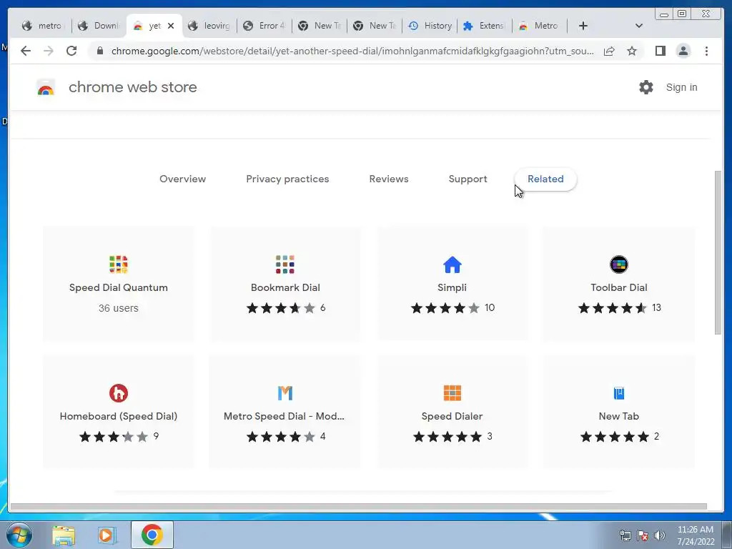The height and width of the screenshot is (549, 732).
Task: Click the Action Center flag tray icon
Action: [x=643, y=535]
